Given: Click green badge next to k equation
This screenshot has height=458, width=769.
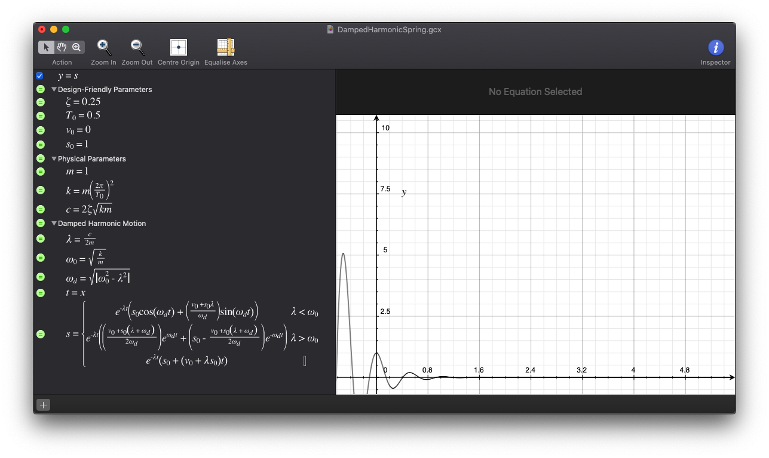Looking at the screenshot, I should [x=41, y=190].
